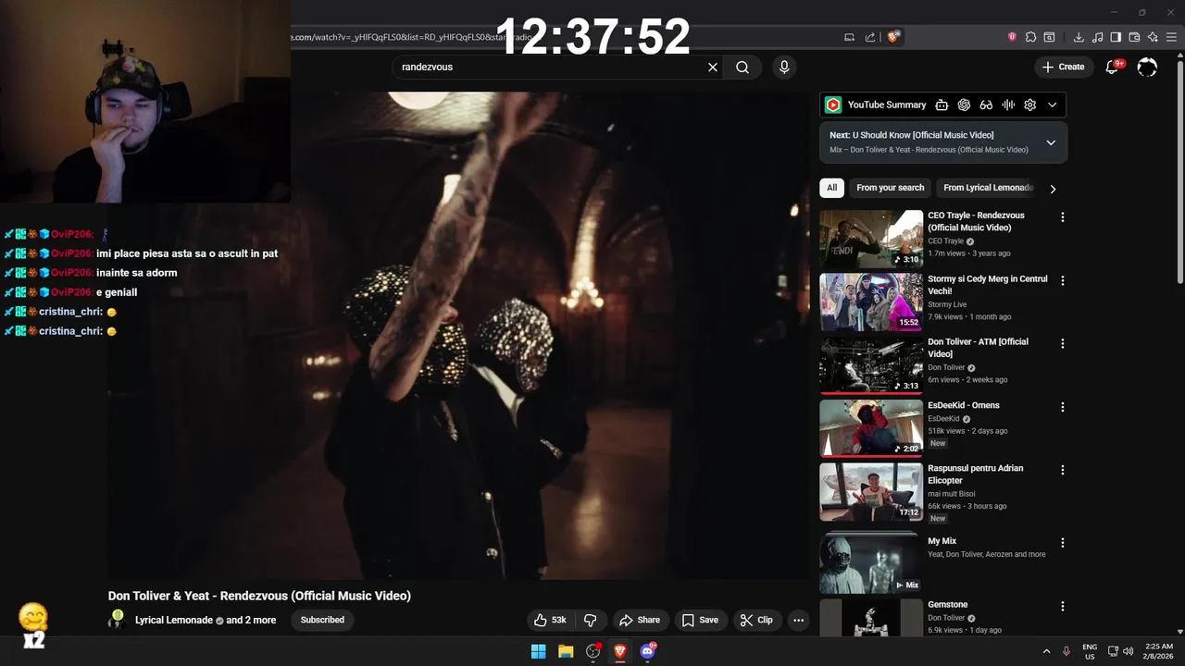Show hidden system tray icons

[x=1047, y=651]
